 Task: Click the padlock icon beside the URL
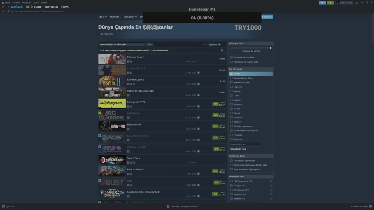point(8,11)
